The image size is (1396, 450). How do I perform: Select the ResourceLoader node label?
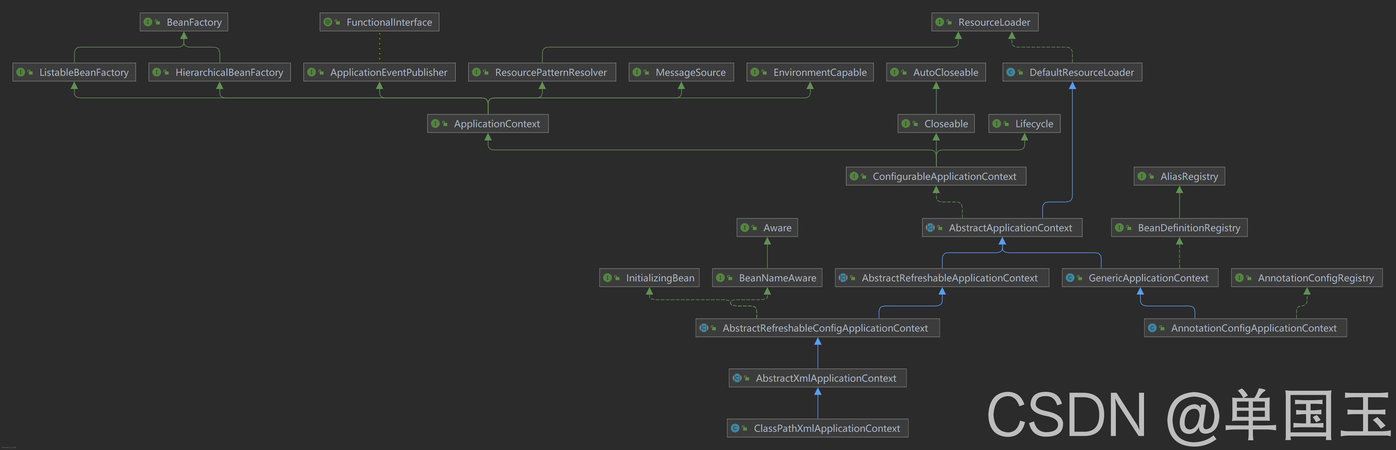point(994,22)
